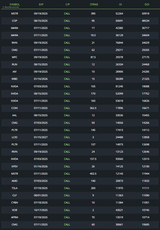Sort by the DOI column header

(147, 4)
